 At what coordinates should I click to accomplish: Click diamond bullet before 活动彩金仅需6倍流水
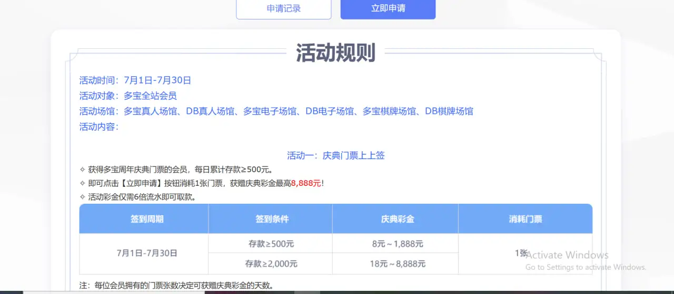pyautogui.click(x=82, y=197)
